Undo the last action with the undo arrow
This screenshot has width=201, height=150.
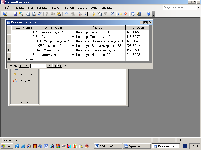(x=66, y=14)
